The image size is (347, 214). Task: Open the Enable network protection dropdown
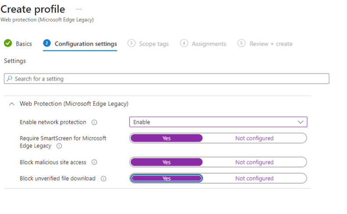click(x=218, y=122)
